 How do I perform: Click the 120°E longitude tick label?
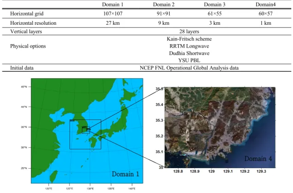[49, 189]
